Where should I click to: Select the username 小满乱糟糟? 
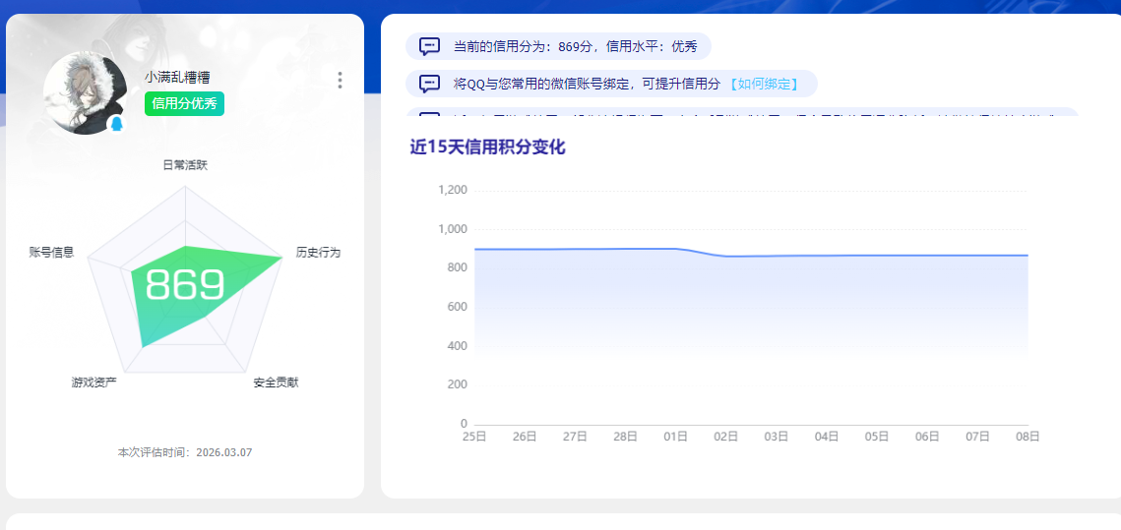point(177,77)
